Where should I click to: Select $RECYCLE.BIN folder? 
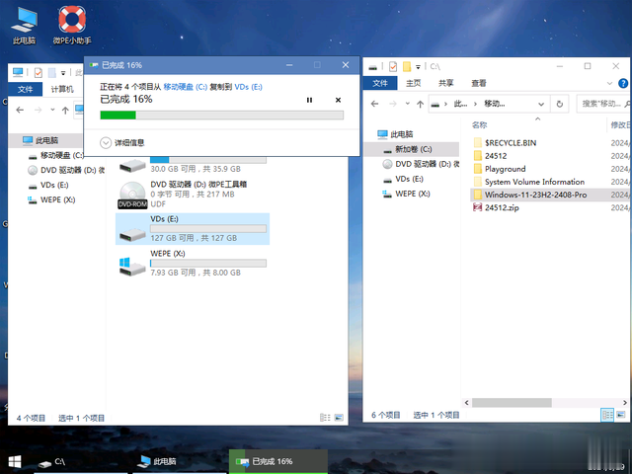coord(505,142)
